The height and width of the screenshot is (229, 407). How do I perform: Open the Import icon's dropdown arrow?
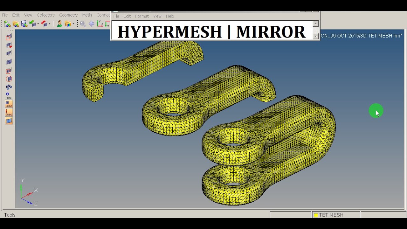(x=38, y=24)
